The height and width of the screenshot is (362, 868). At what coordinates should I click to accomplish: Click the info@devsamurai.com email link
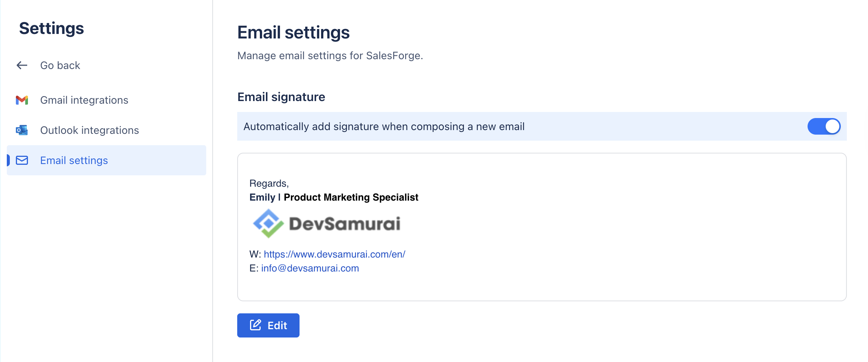pos(310,268)
